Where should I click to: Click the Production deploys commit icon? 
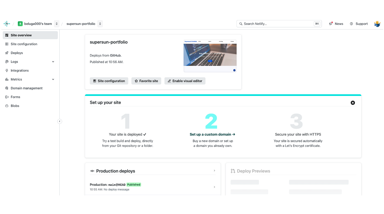[92, 171]
